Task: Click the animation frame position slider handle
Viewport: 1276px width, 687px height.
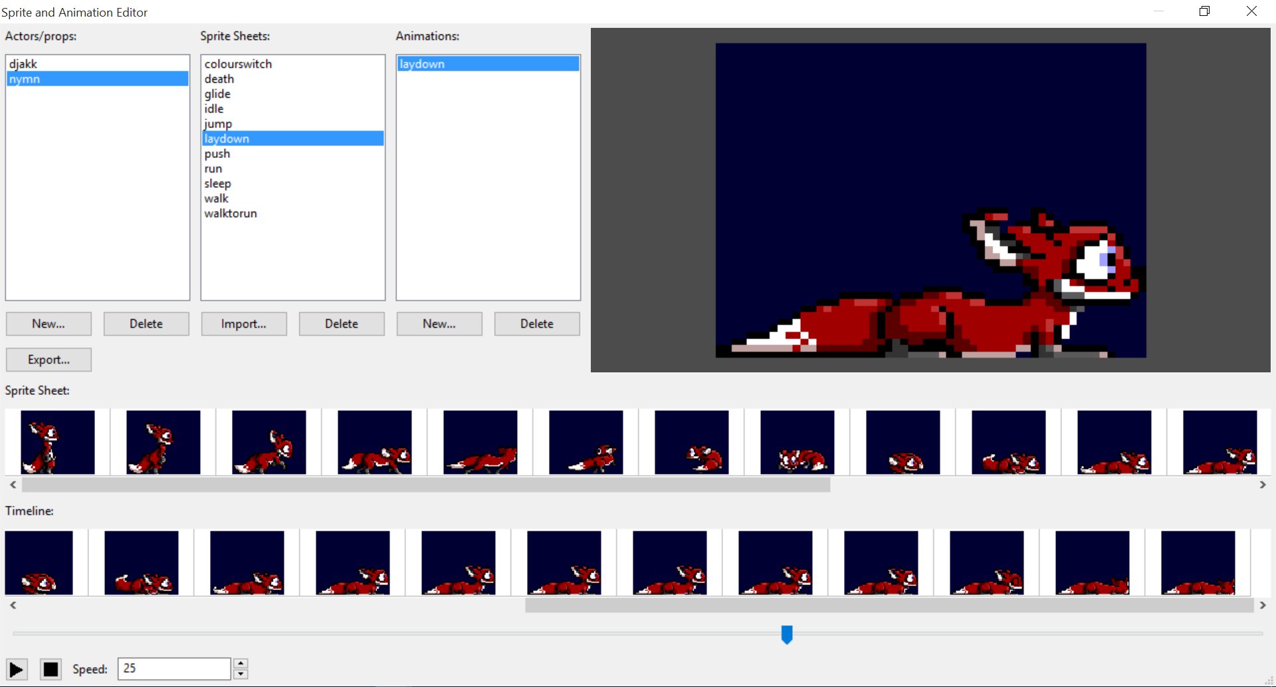Action: 787,635
